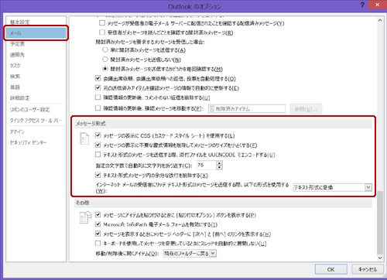Toggle use CSS for message display checkbox

(x=98, y=135)
